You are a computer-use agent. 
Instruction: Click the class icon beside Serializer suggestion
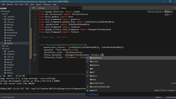pyautogui.click(x=87, y=58)
